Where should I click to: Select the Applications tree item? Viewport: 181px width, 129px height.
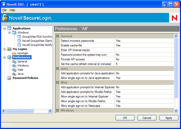(x=21, y=28)
